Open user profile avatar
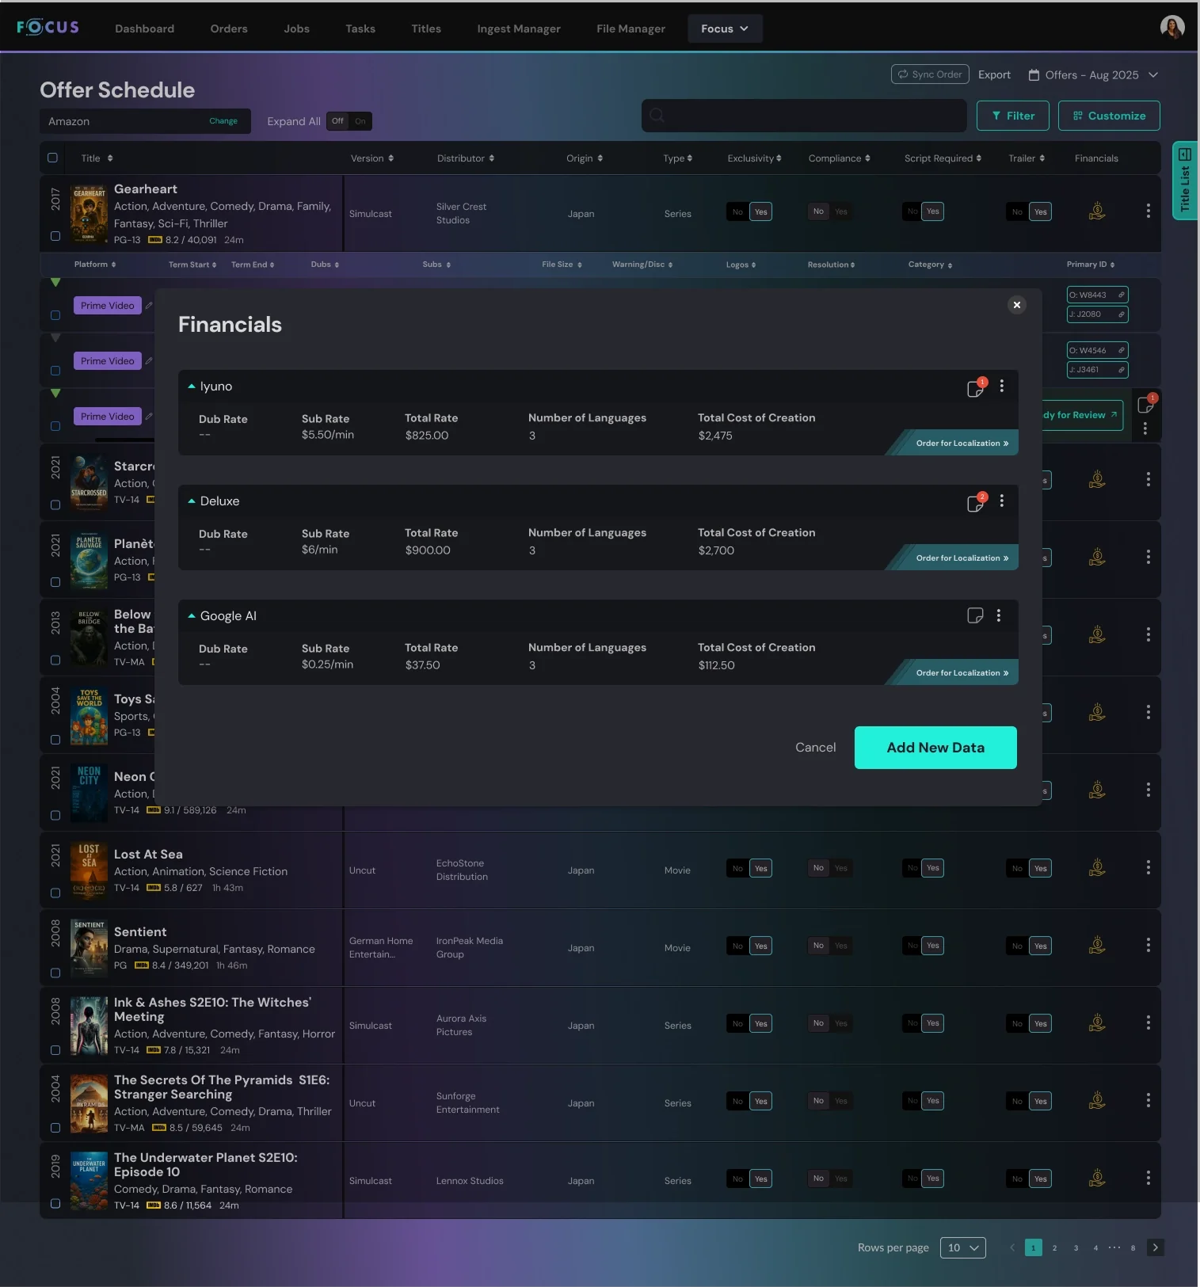1200x1287 pixels. [x=1171, y=28]
